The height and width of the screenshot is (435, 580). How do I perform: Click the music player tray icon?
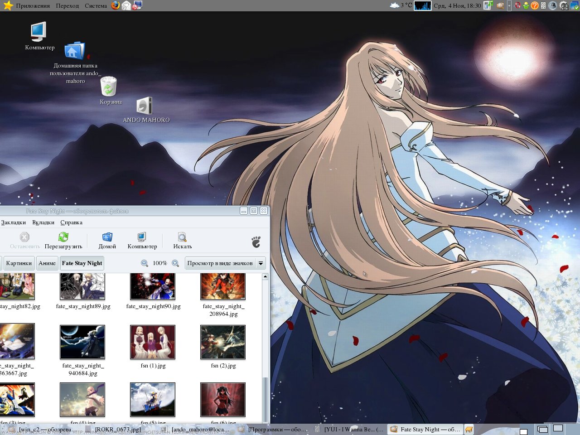[x=488, y=5]
